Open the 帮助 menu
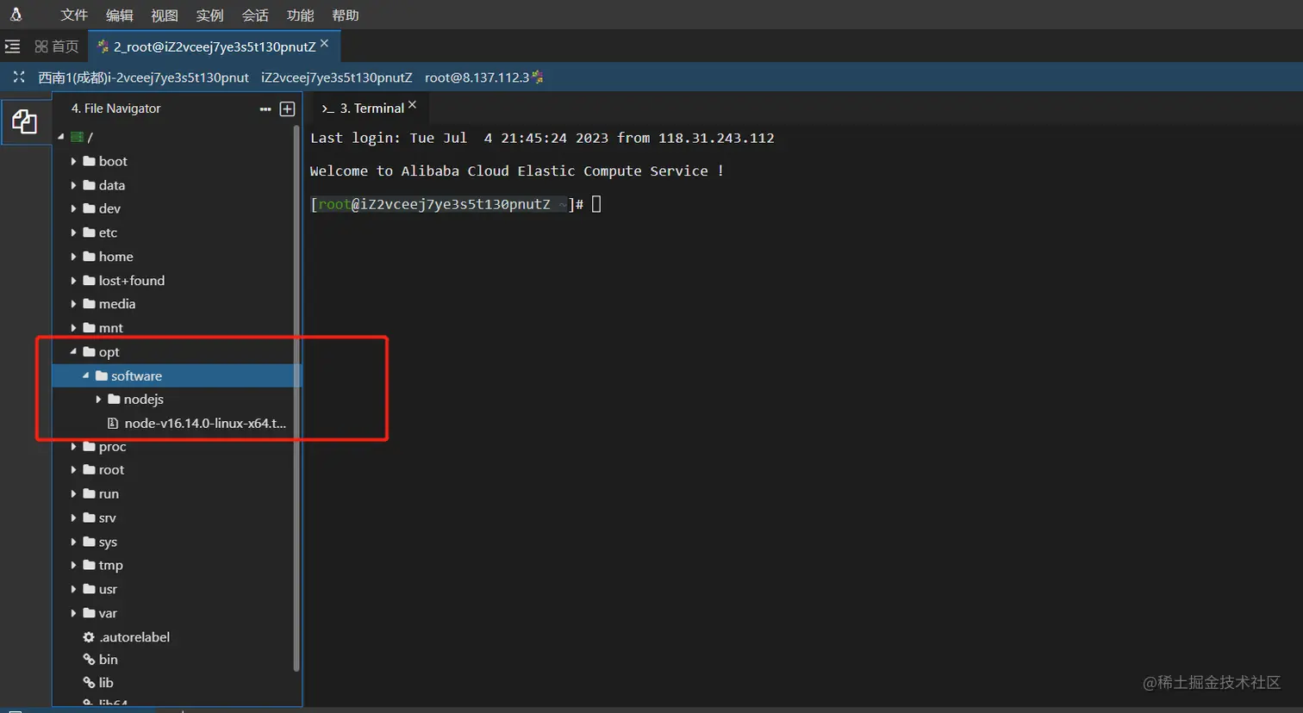 346,15
